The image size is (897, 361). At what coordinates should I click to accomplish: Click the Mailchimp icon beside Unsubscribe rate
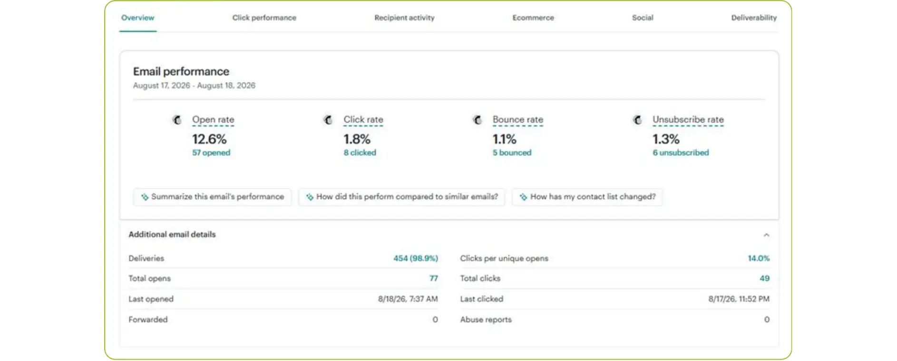tap(637, 120)
